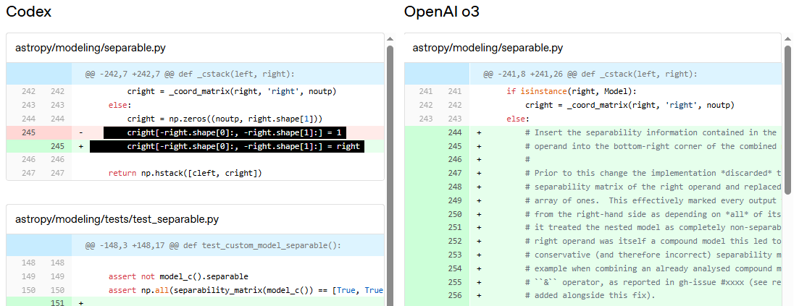Viewport: 807px width, 306px height.
Task: Click the right panel scroll-up arrow
Action: [x=787, y=39]
